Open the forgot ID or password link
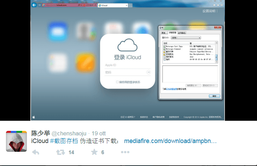This screenshot has height=166, width=257. [128, 117]
